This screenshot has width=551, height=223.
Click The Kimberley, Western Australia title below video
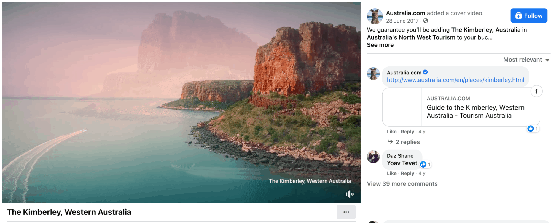(69, 212)
